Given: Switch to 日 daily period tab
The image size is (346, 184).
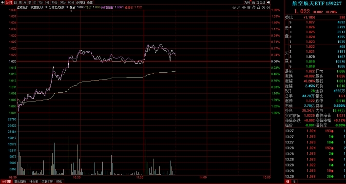Looking at the screenshot, I should (x=15, y=2).
